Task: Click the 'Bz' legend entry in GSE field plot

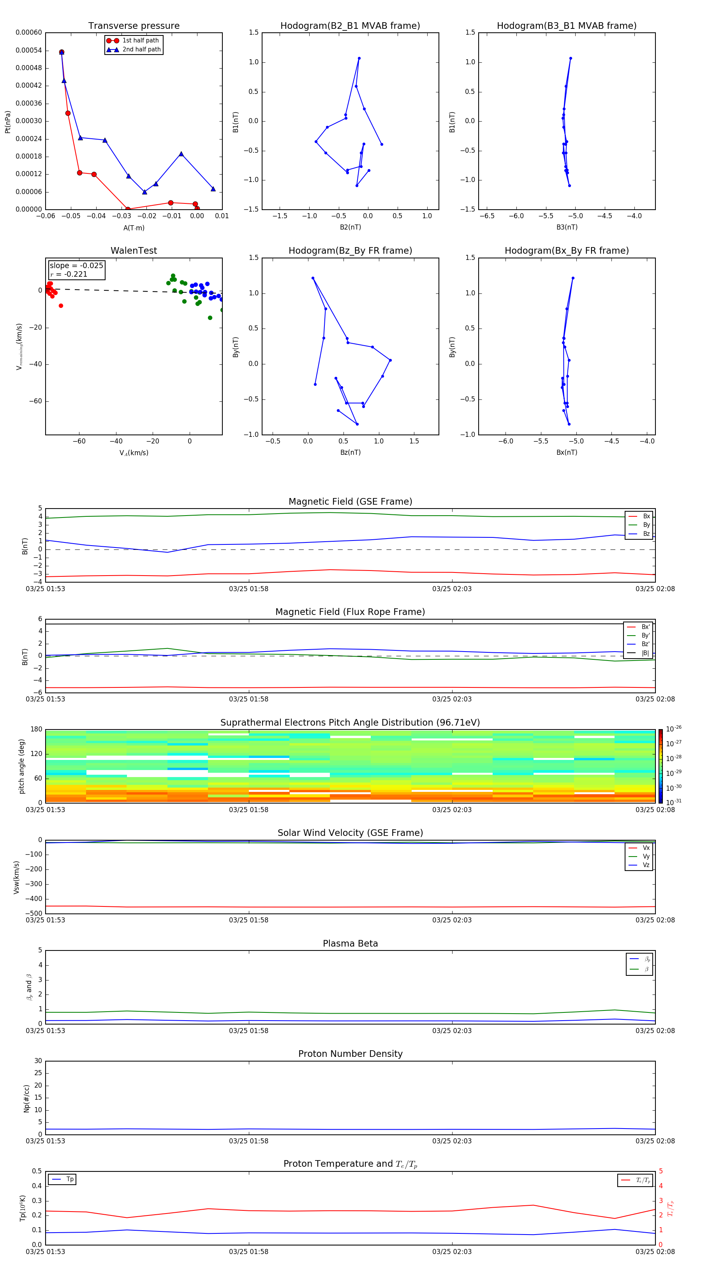Action: pos(639,533)
